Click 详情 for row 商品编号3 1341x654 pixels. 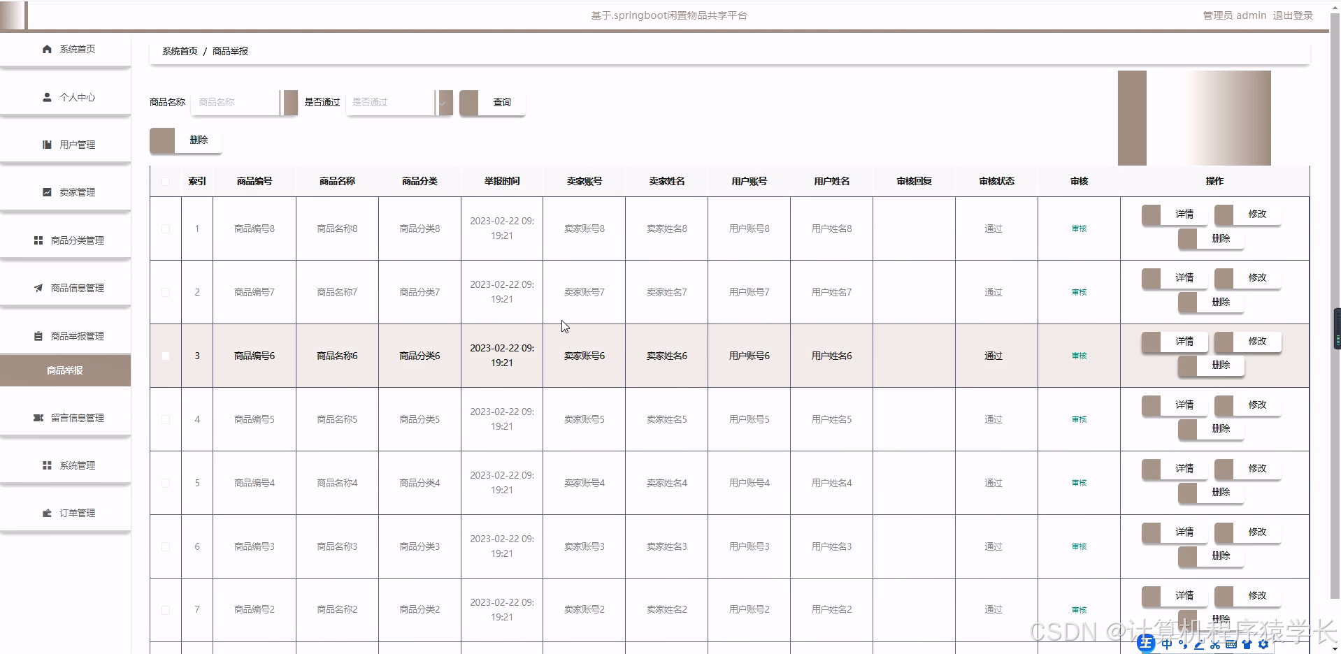click(x=1175, y=532)
